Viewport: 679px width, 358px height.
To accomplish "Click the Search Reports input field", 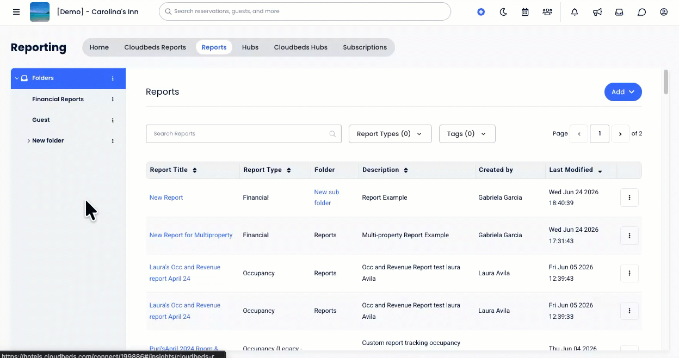I will [243, 134].
